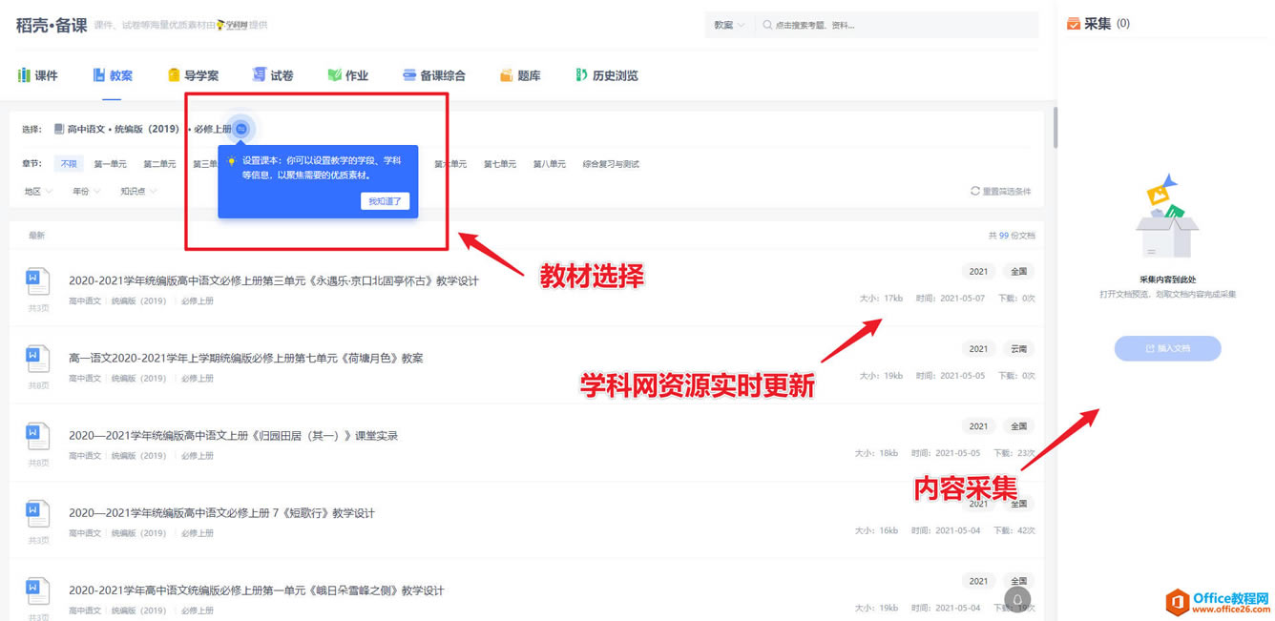Image resolution: width=1275 pixels, height=621 pixels.
Task: Filter chapters by 第二单元
Action: pyautogui.click(x=159, y=164)
